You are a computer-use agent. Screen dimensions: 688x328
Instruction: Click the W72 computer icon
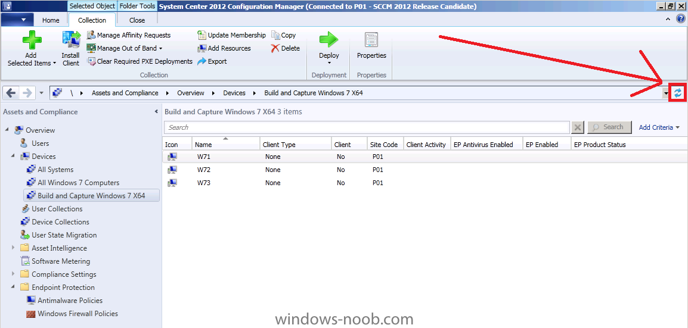[x=172, y=170]
